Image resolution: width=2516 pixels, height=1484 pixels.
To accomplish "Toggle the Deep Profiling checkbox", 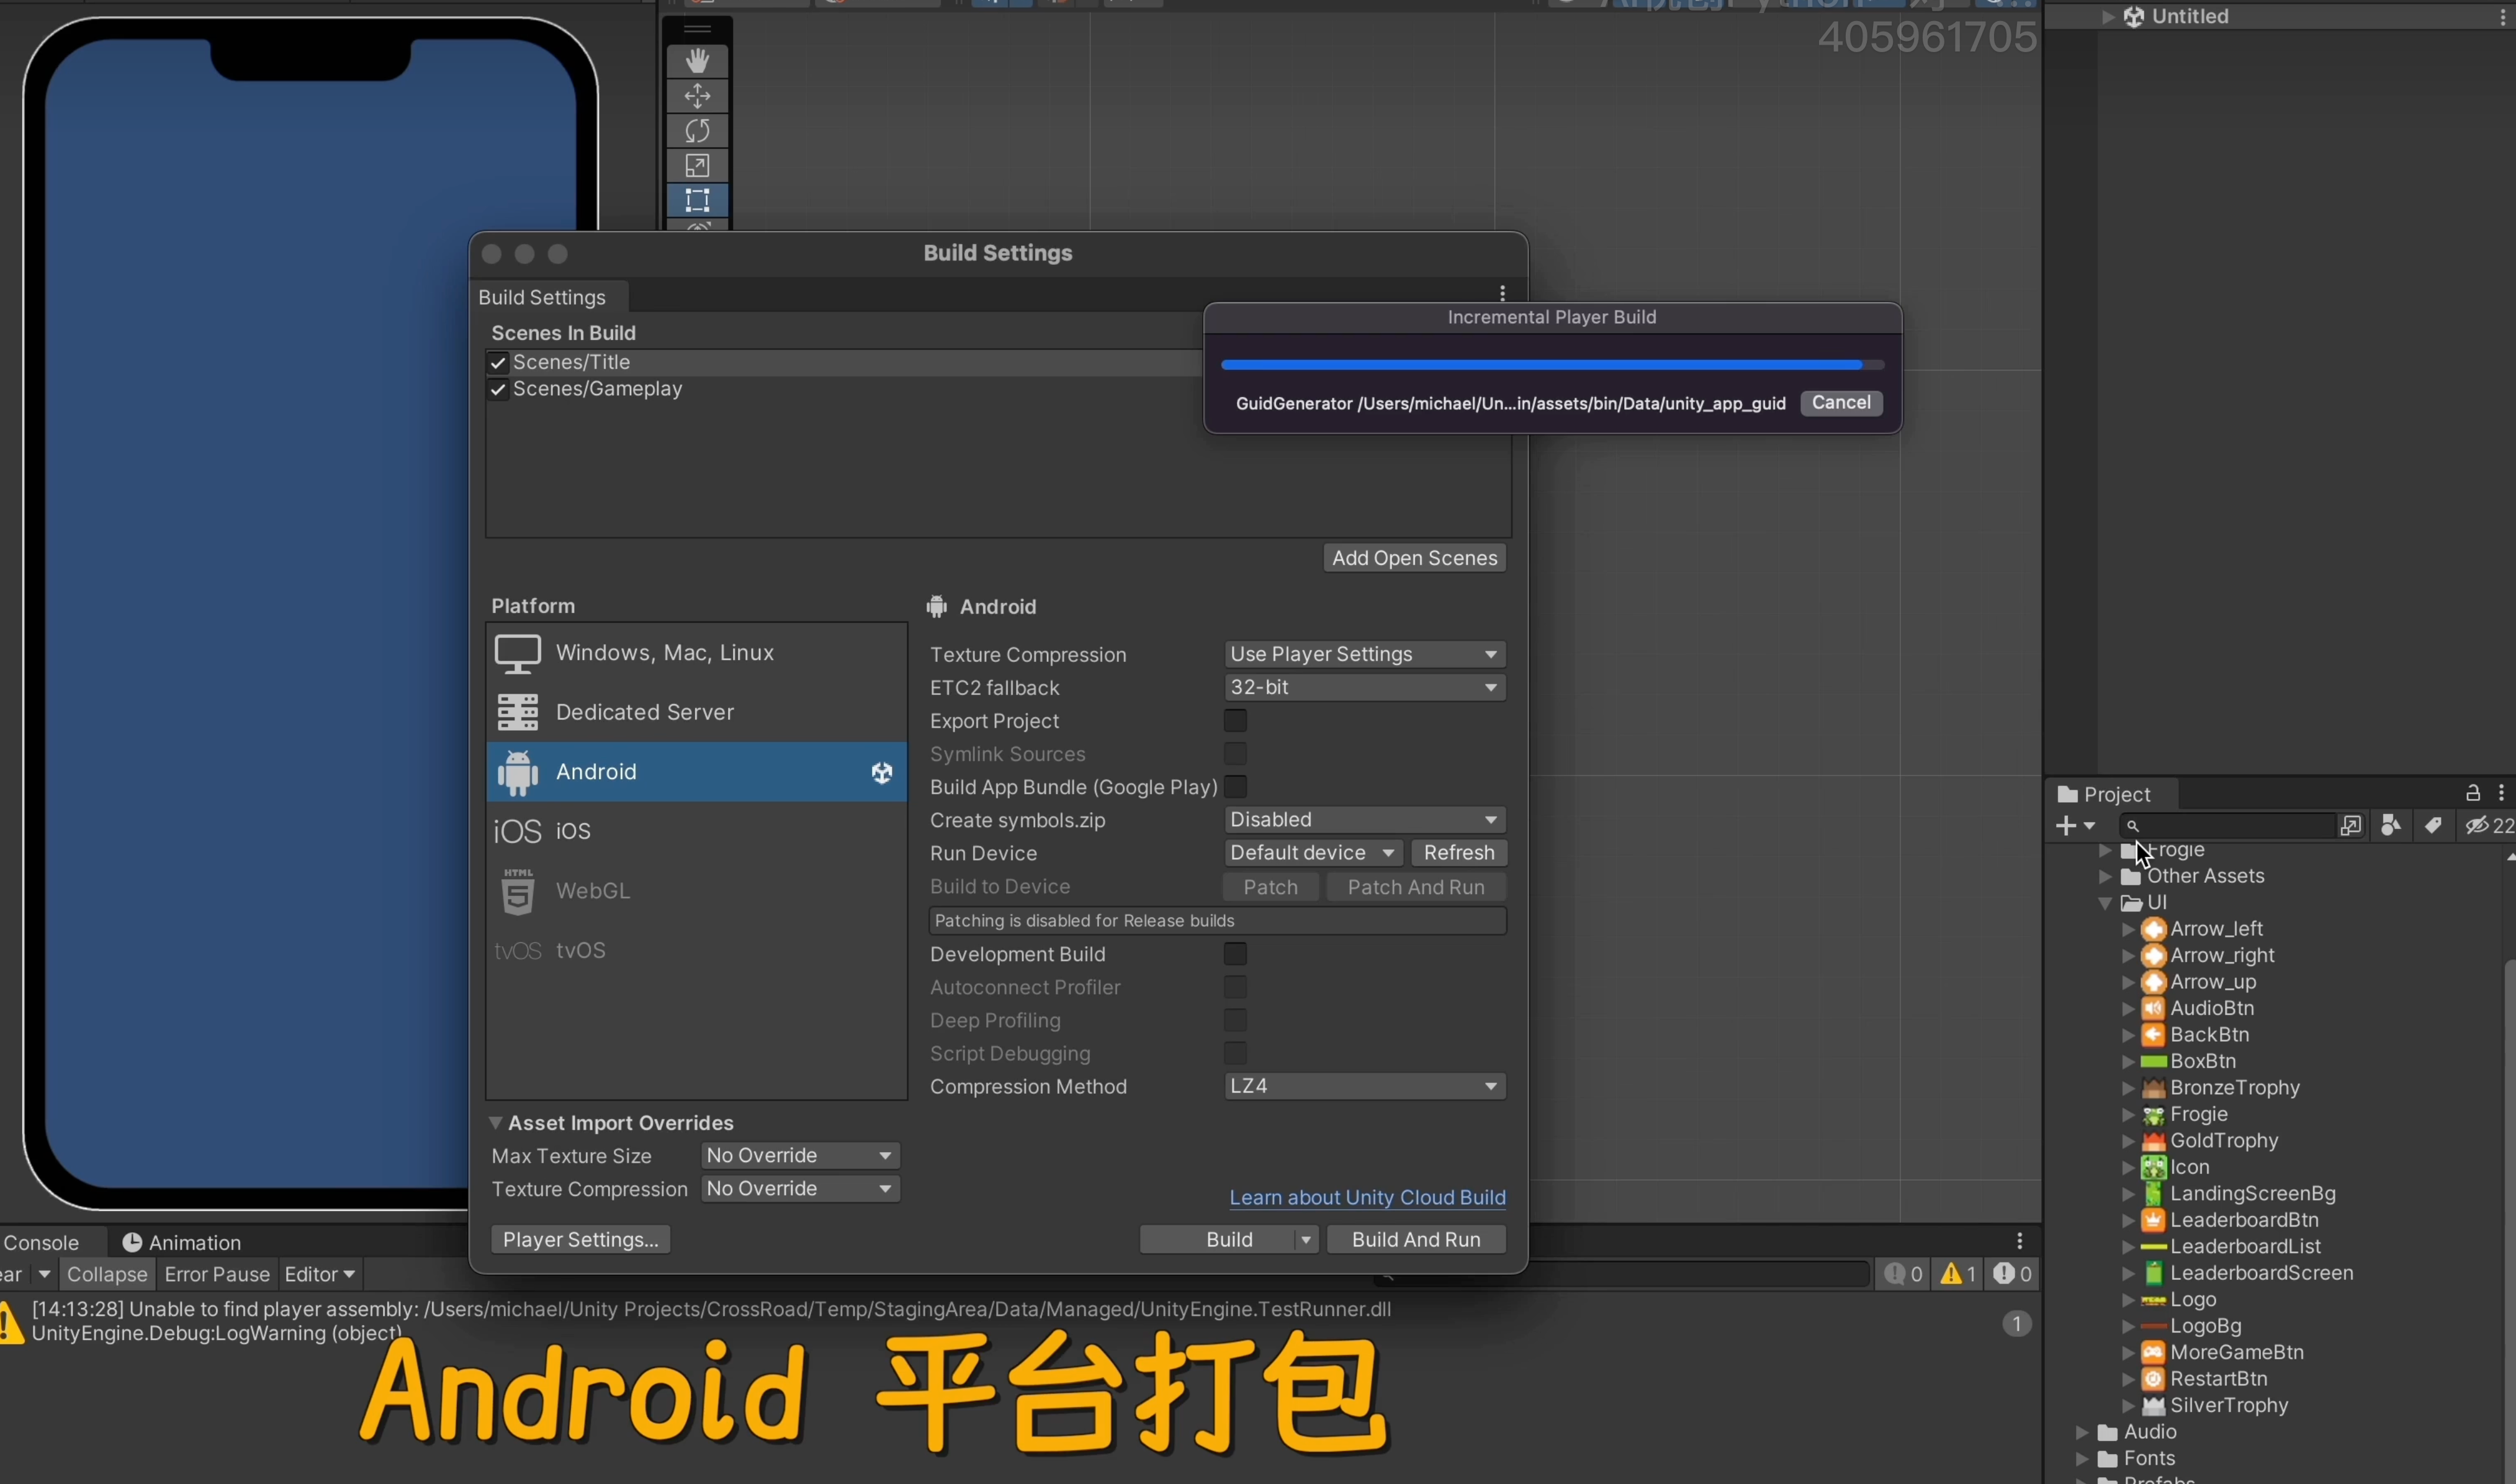I will pyautogui.click(x=1236, y=1020).
